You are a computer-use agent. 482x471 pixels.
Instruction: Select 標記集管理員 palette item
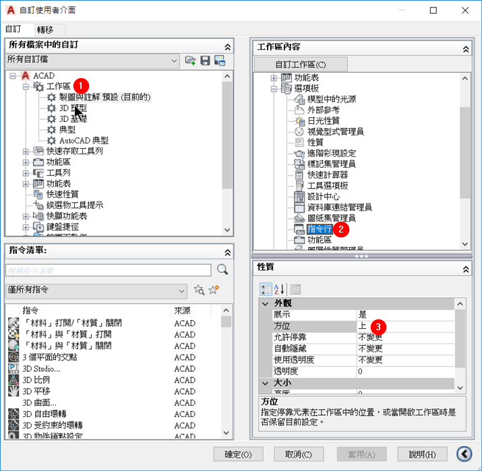[332, 164]
